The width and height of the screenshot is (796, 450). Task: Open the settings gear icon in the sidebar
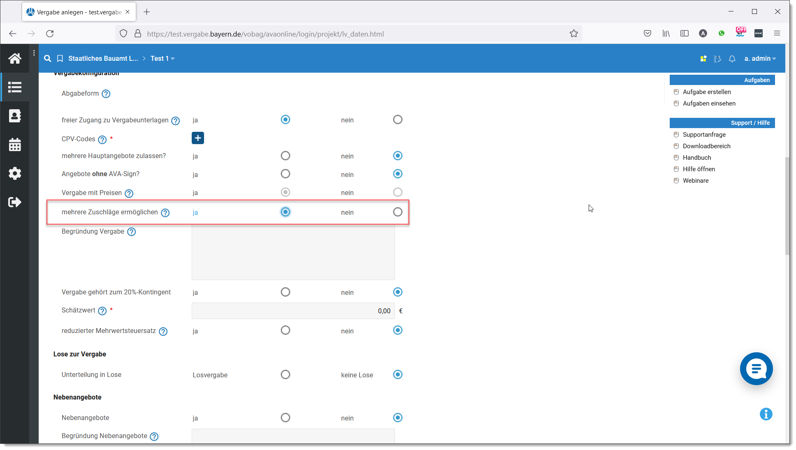pos(15,173)
